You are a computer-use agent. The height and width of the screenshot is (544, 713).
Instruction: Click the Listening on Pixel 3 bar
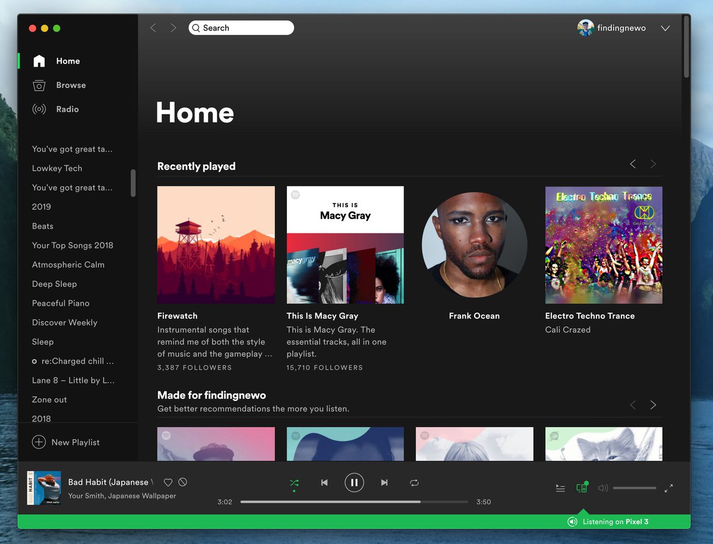(354, 522)
